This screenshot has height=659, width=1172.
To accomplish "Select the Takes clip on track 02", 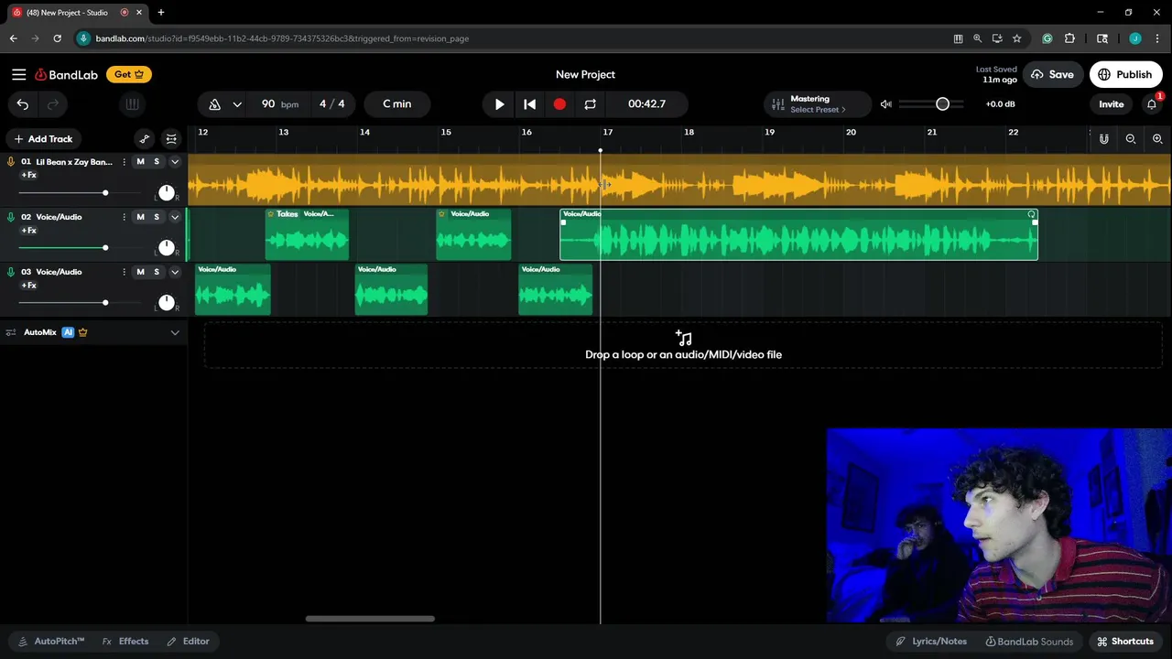I will tap(307, 234).
